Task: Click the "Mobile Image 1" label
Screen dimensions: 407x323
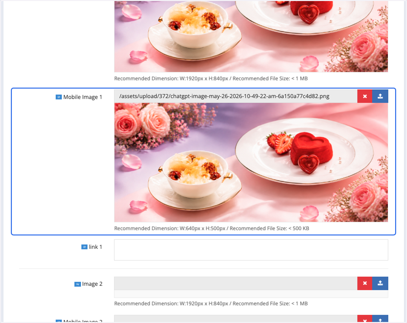Action: 83,97
